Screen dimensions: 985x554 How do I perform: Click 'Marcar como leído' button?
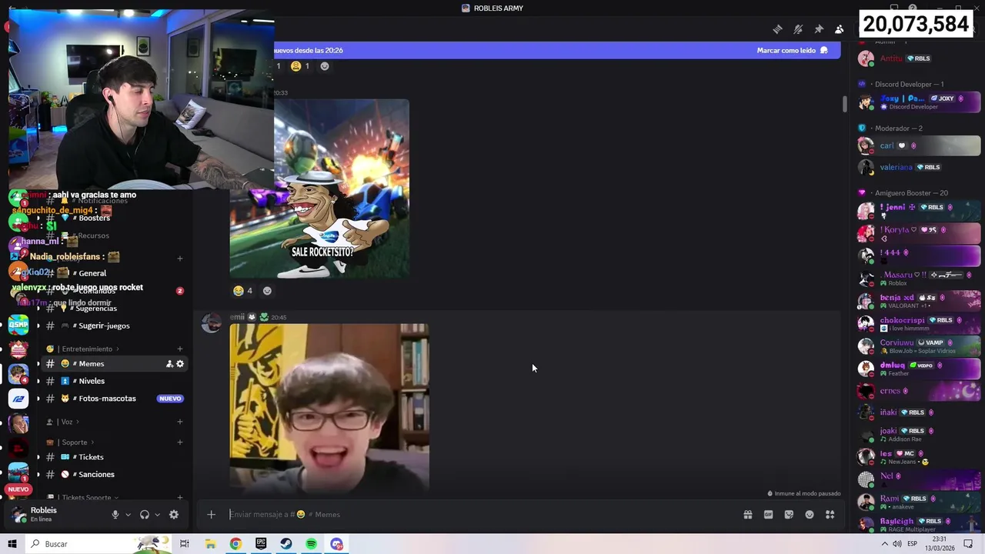pos(792,50)
